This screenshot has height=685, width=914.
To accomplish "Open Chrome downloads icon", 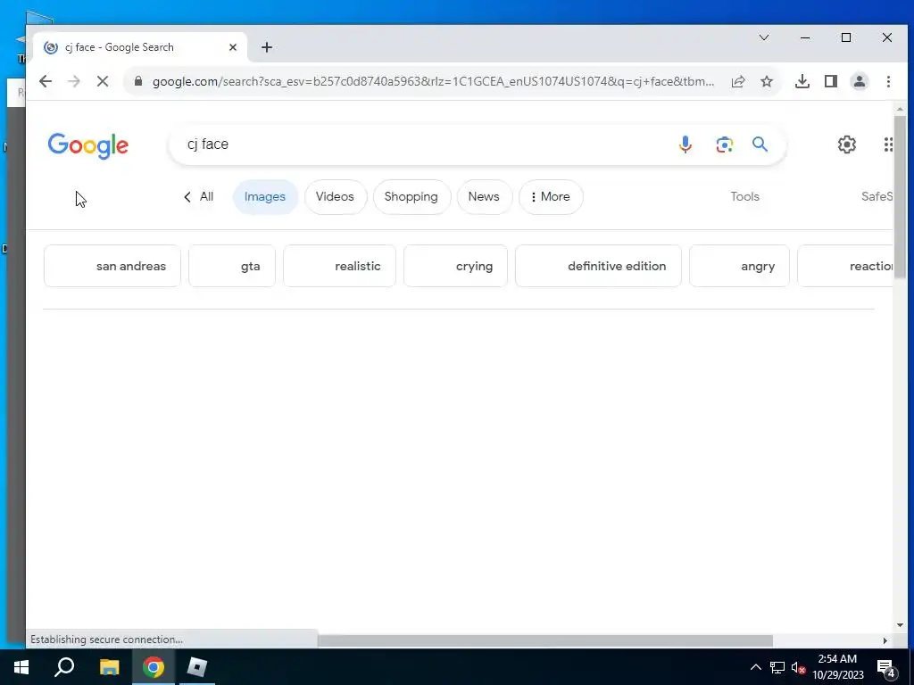I will 802,81.
